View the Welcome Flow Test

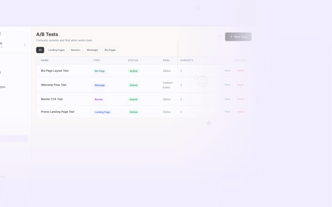coord(227,85)
